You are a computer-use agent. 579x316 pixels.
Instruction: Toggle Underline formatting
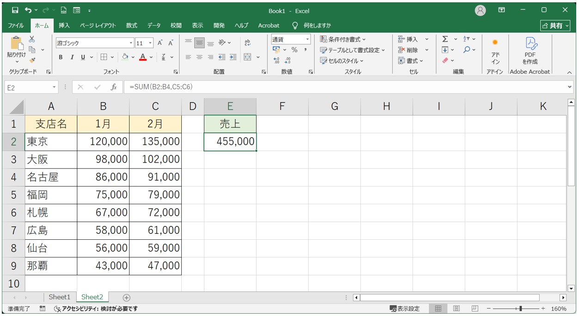[83, 57]
